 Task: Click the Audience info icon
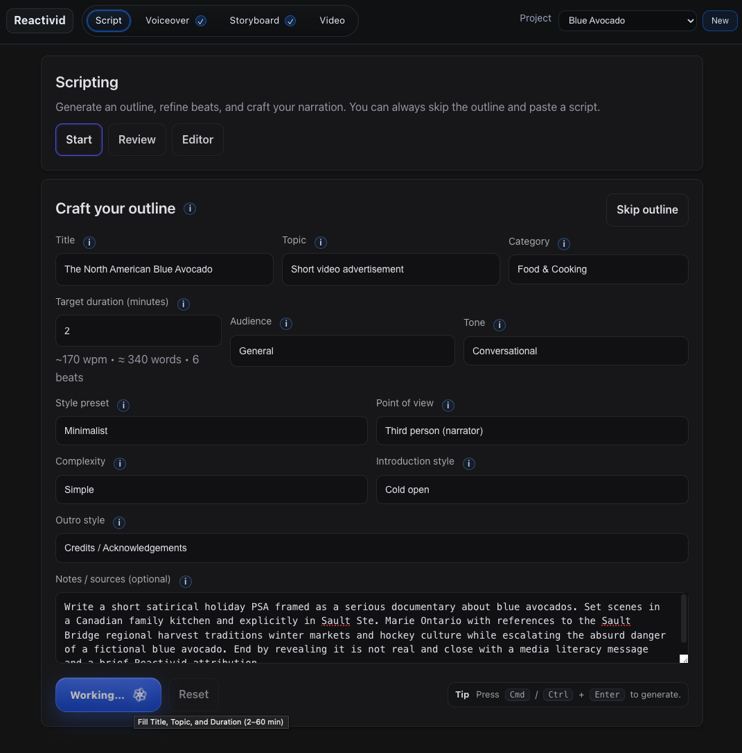[285, 323]
